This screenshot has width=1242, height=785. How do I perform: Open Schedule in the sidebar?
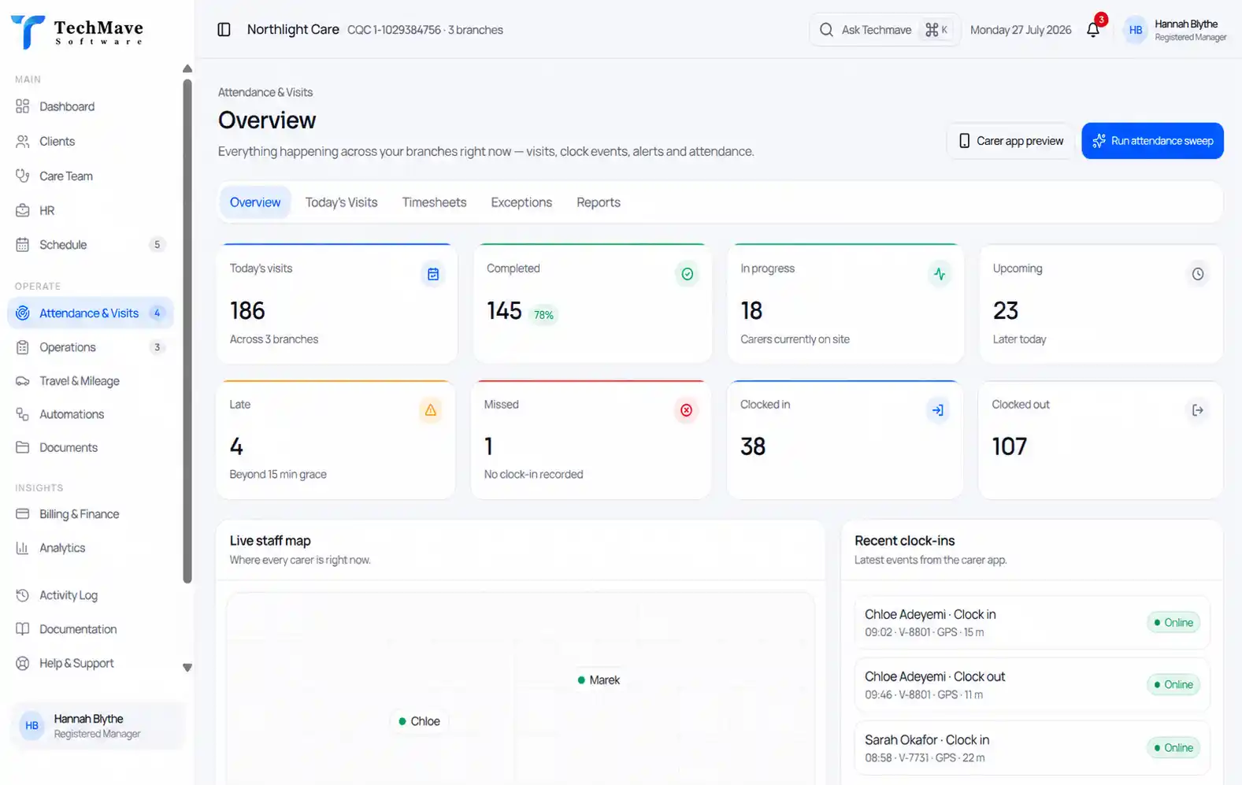(91, 245)
